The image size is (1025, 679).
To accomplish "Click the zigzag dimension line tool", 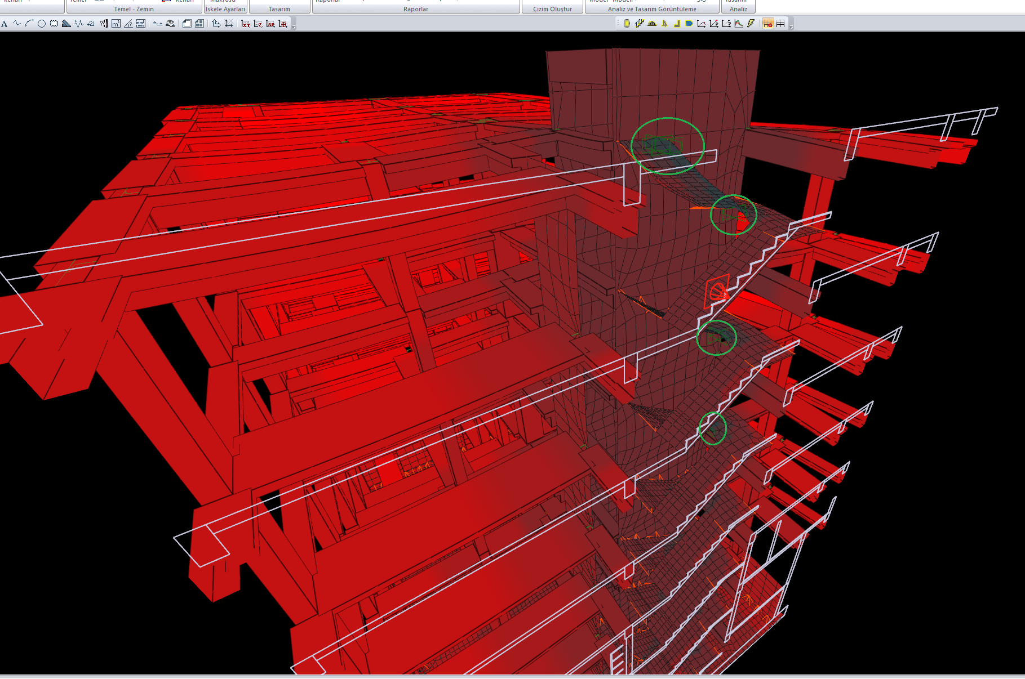I will point(79,24).
